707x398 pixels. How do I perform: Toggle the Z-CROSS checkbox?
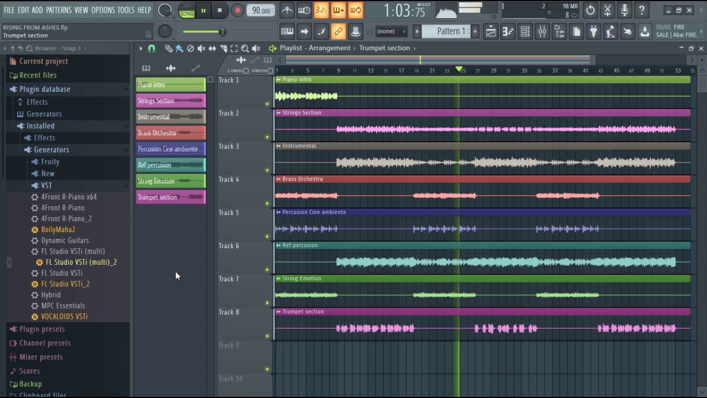coord(246,71)
